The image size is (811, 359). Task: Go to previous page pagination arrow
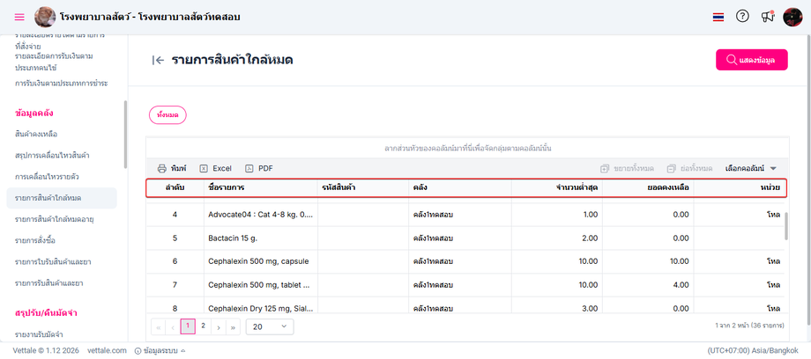pyautogui.click(x=173, y=327)
